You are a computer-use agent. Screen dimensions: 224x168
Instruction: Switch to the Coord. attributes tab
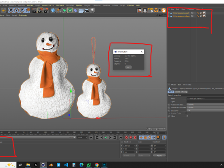coord(177,92)
